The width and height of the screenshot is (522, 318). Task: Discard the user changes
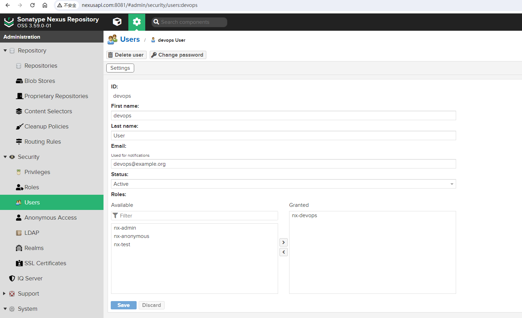(x=151, y=305)
